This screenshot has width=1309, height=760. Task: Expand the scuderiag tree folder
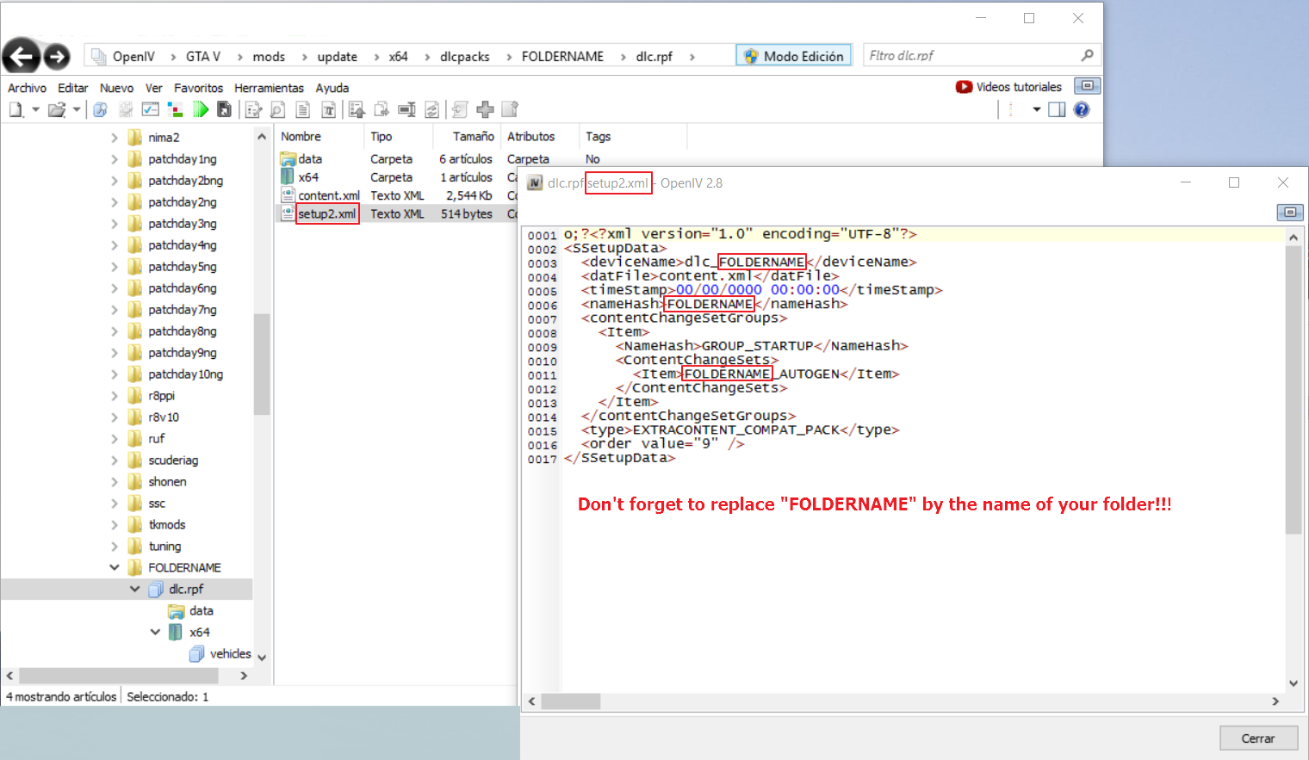click(x=115, y=460)
